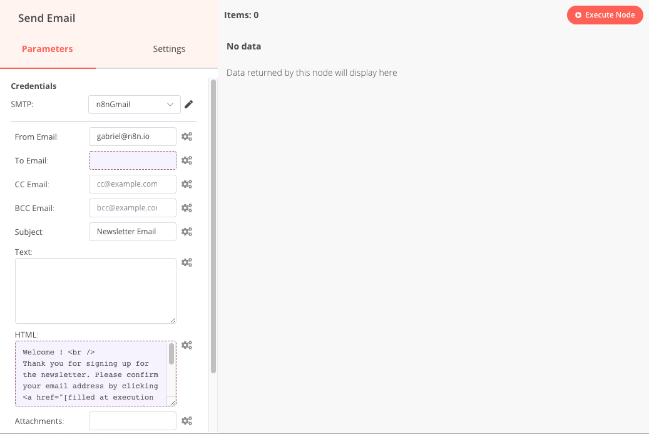Screen dimensions: 649x434
Task: Click the Attachments input field
Action: pyautogui.click(x=132, y=420)
